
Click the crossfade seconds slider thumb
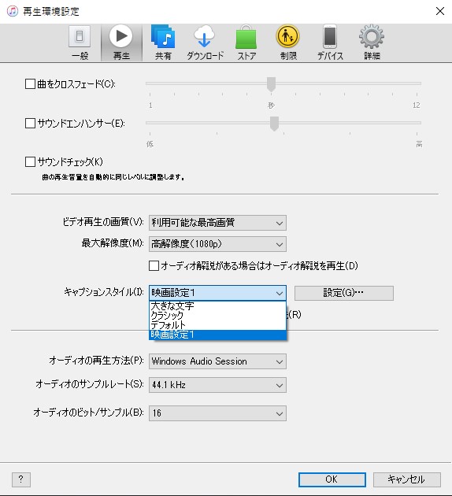(x=271, y=84)
